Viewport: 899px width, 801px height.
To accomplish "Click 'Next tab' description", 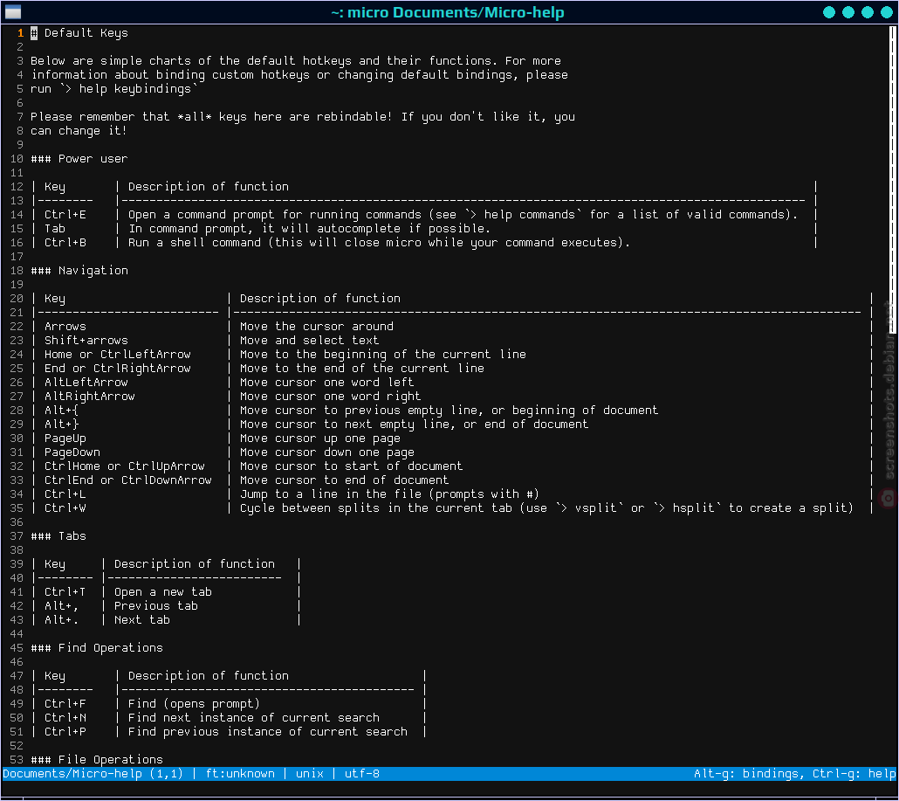I will 142,619.
